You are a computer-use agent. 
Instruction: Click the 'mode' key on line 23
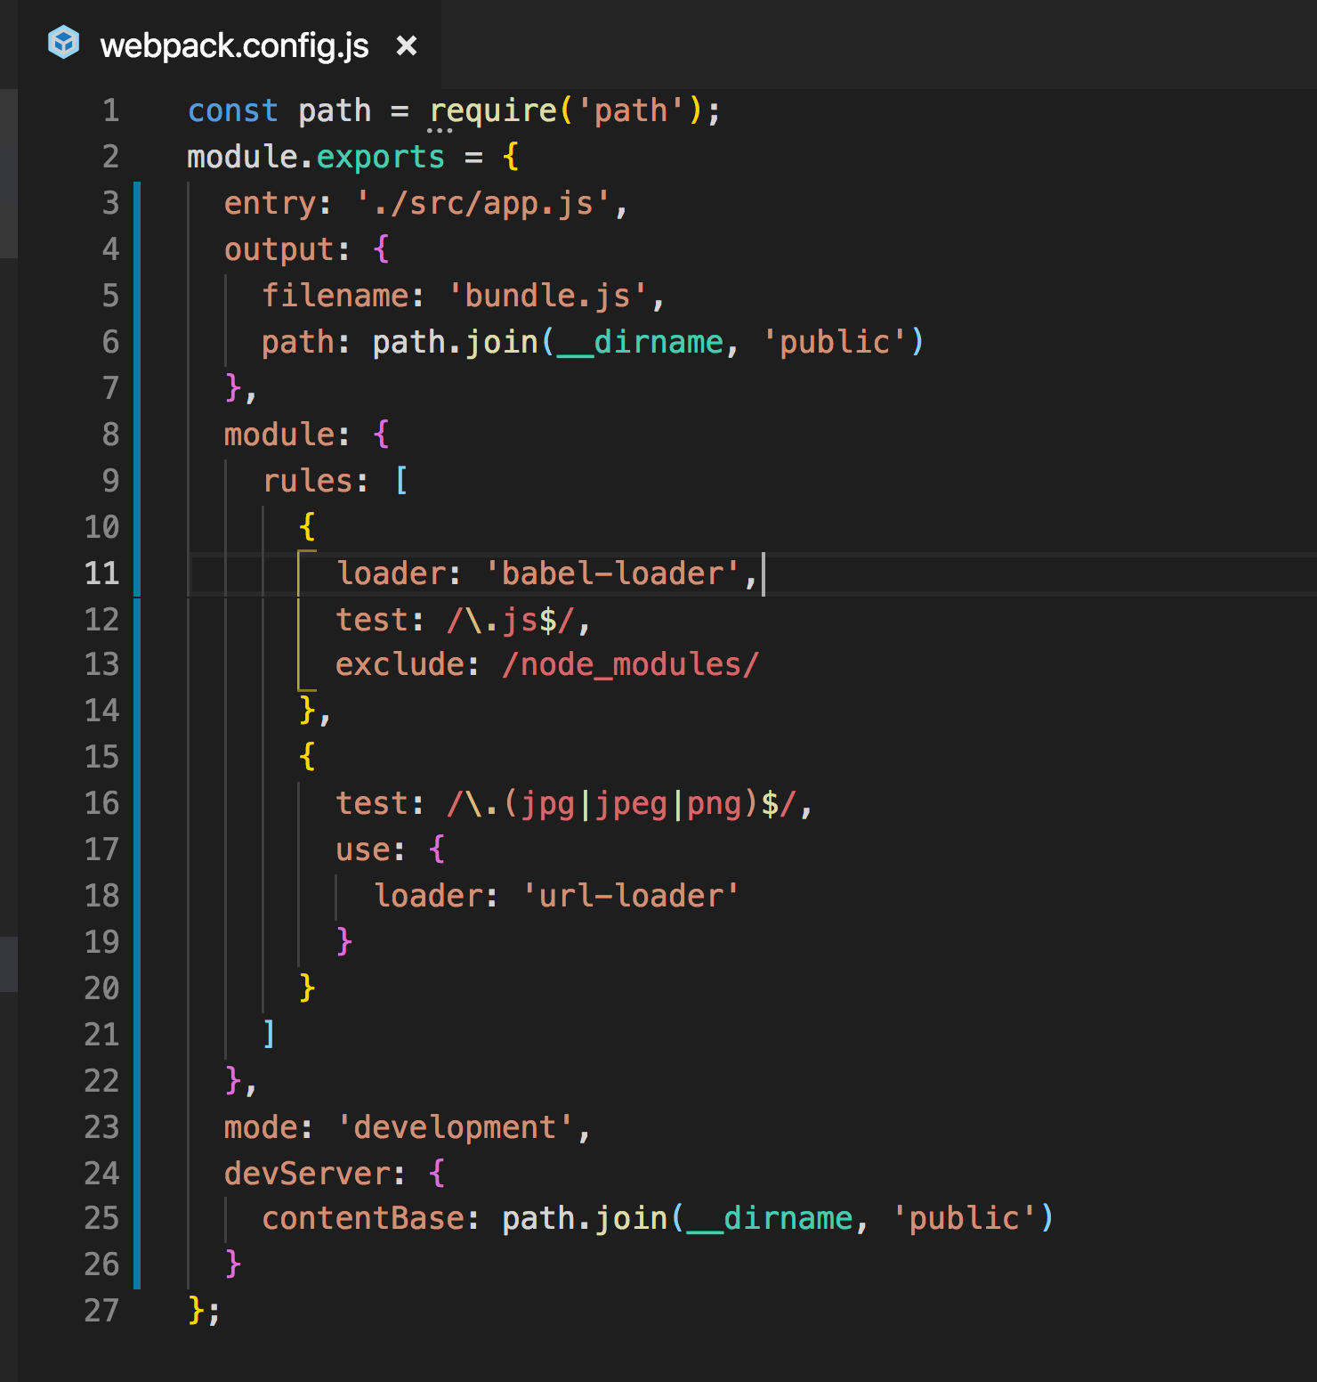pyautogui.click(x=261, y=1127)
